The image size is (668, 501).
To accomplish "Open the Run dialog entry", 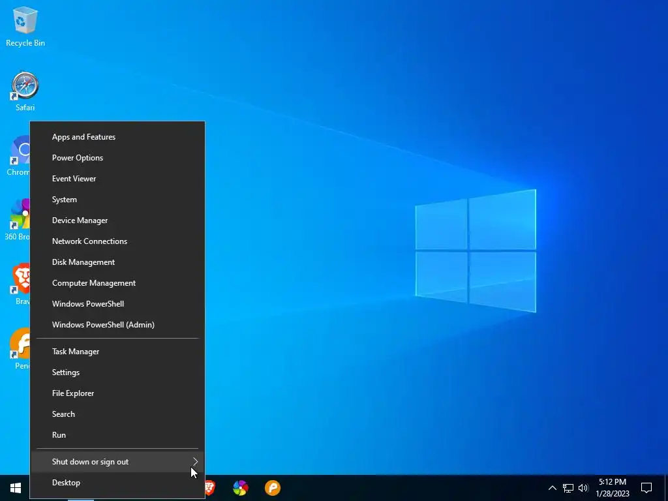I will 117,435.
